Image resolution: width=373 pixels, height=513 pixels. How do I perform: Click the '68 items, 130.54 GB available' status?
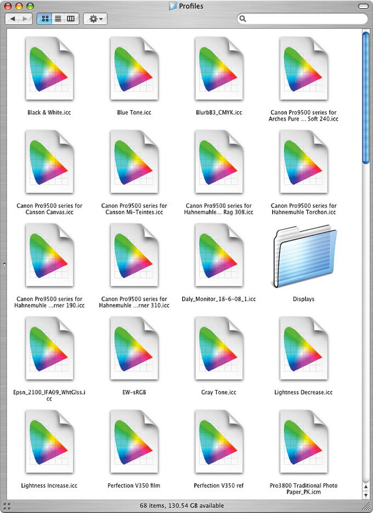pos(182,505)
